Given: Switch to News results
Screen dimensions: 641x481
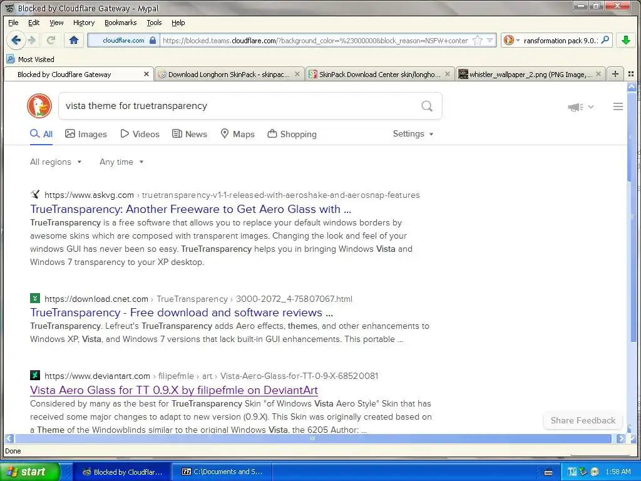Looking at the screenshot, I should pos(190,134).
